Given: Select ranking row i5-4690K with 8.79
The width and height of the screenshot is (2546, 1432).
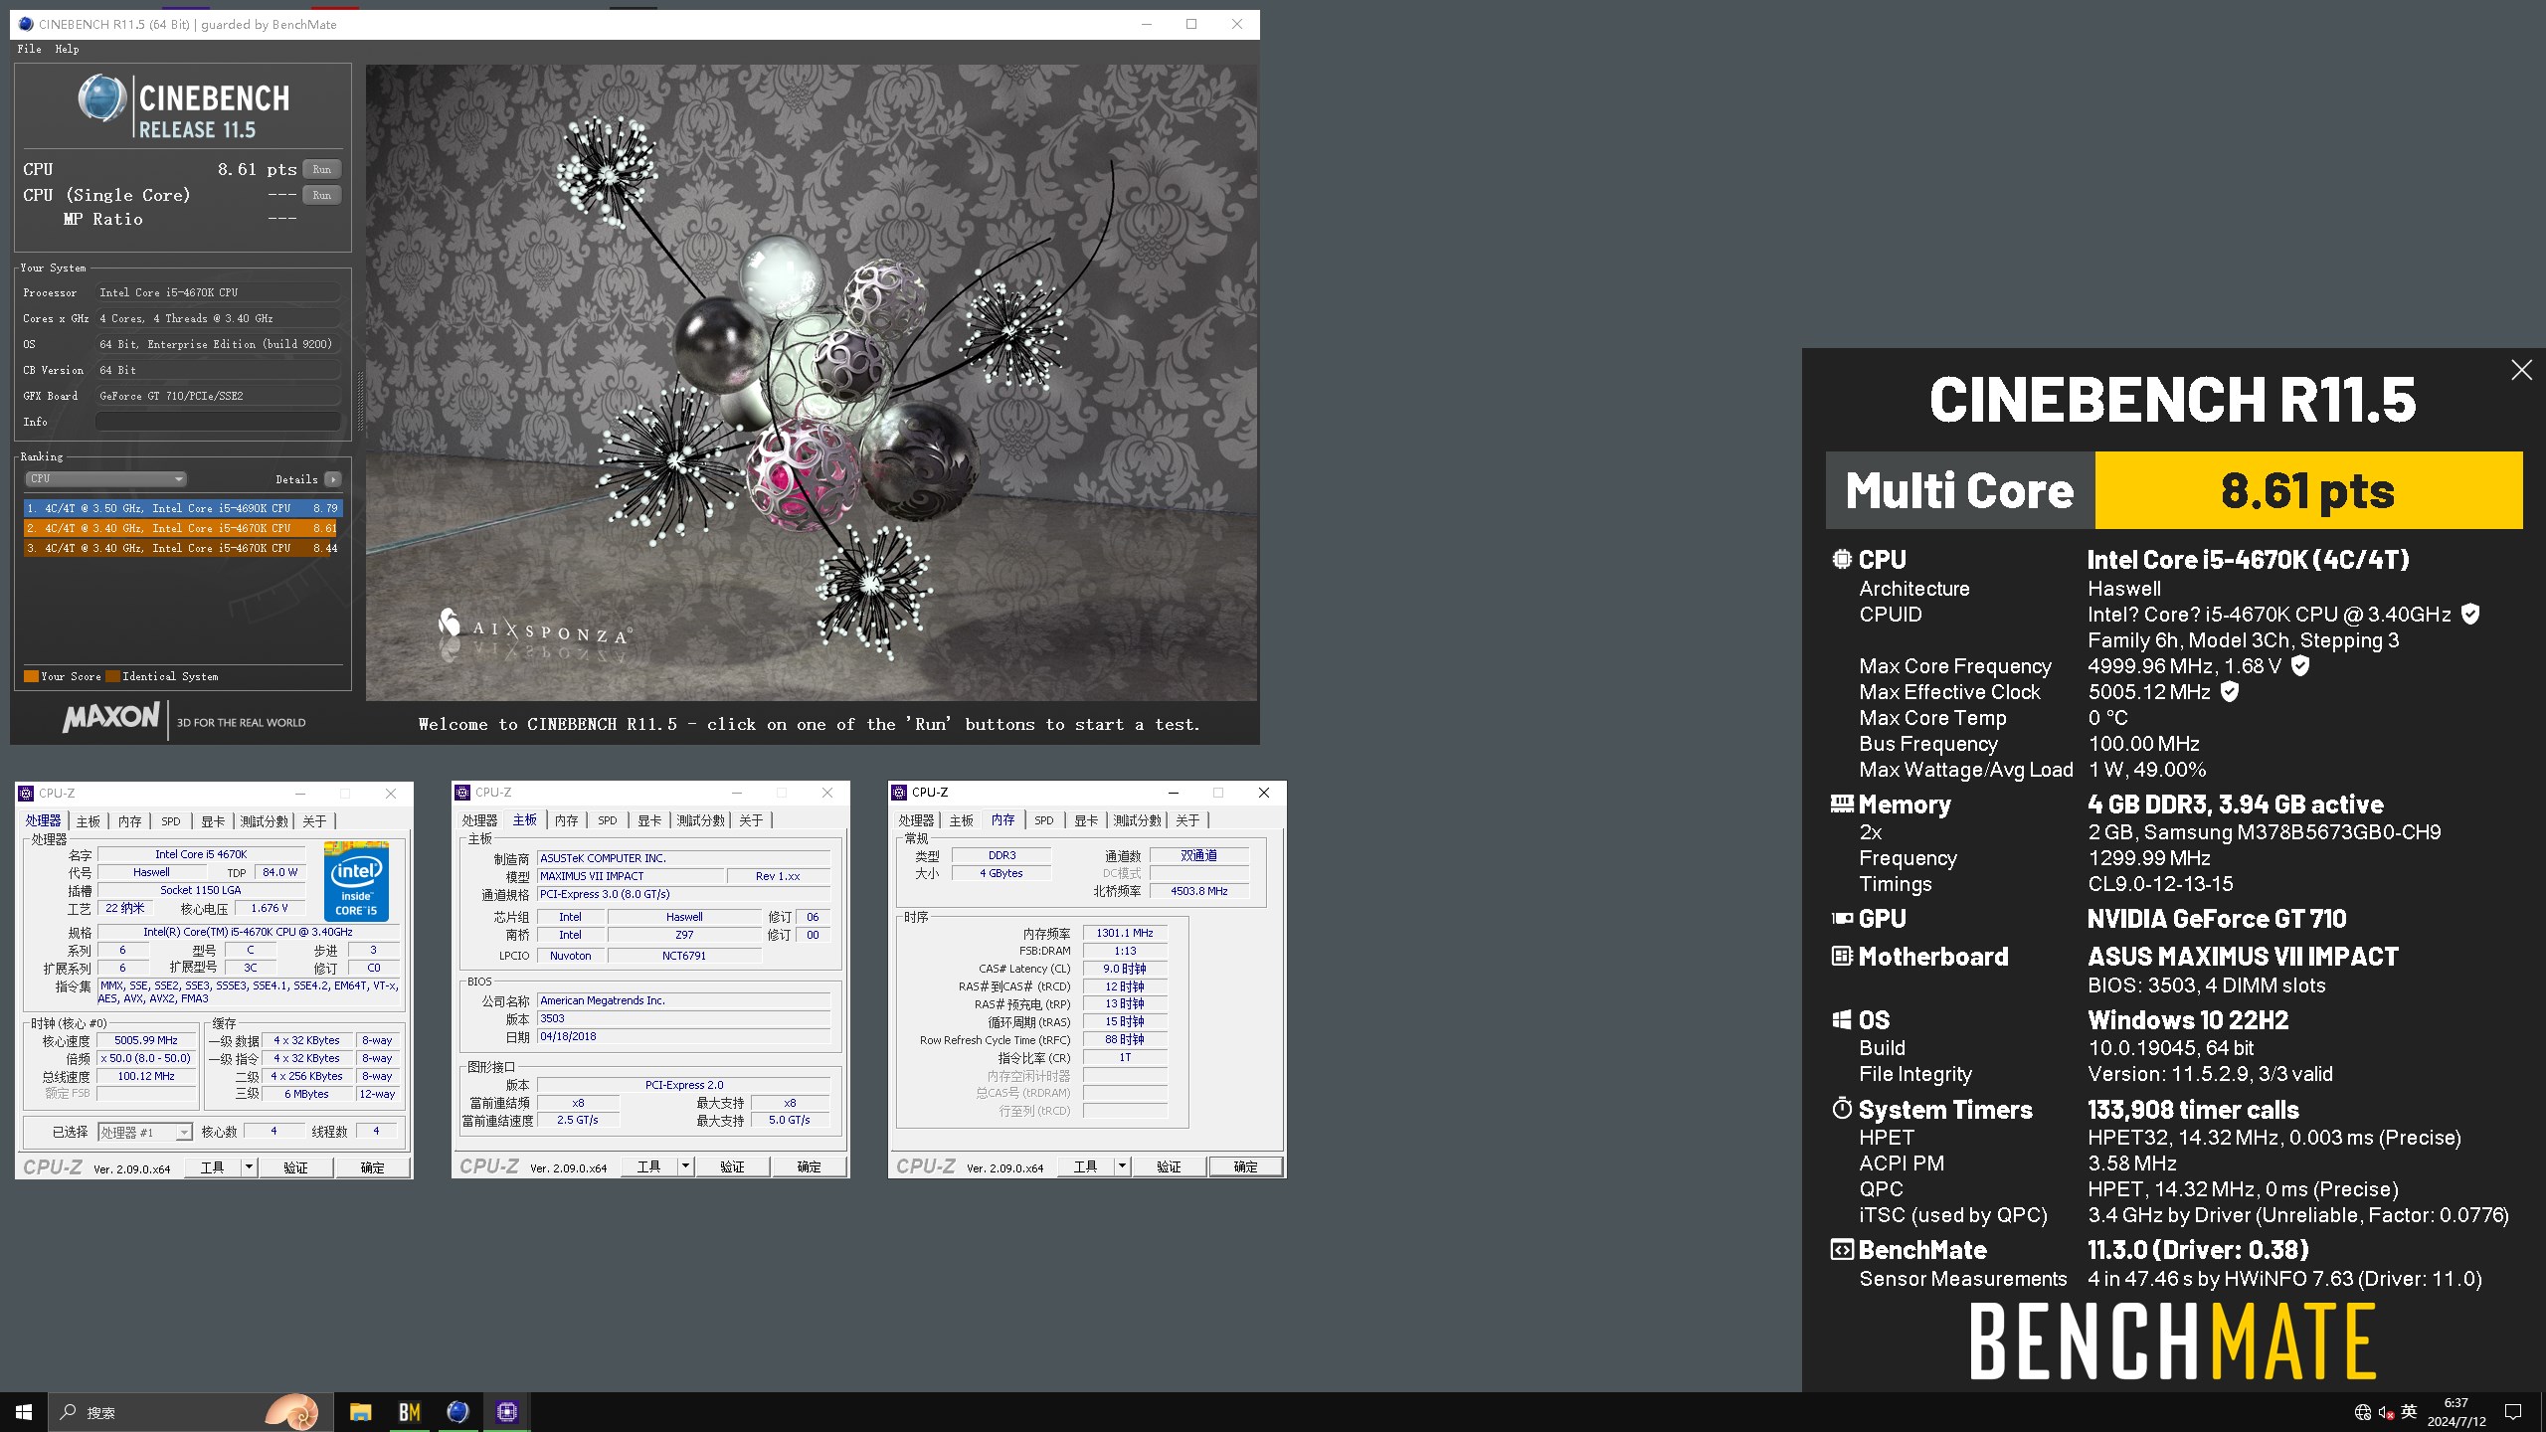Looking at the screenshot, I should point(182,508).
